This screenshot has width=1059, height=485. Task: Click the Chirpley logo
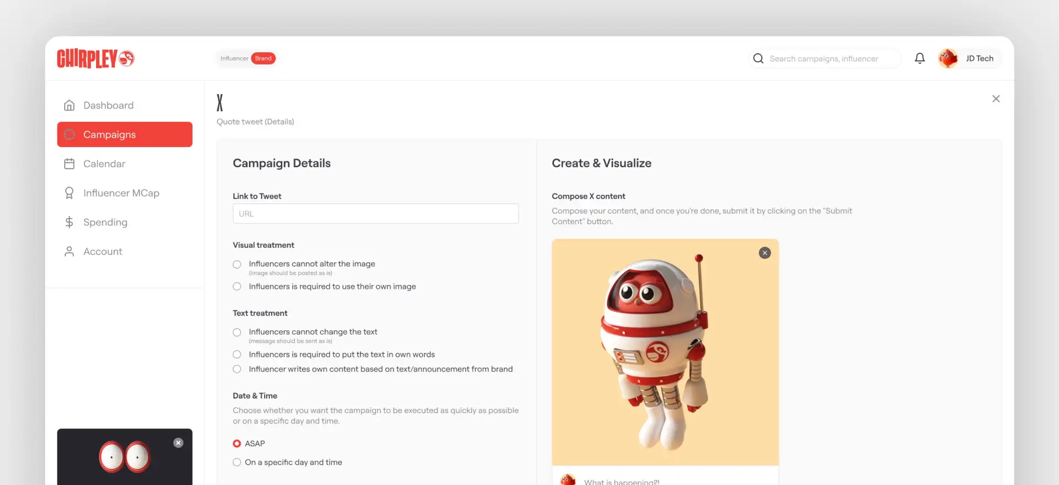tap(95, 58)
